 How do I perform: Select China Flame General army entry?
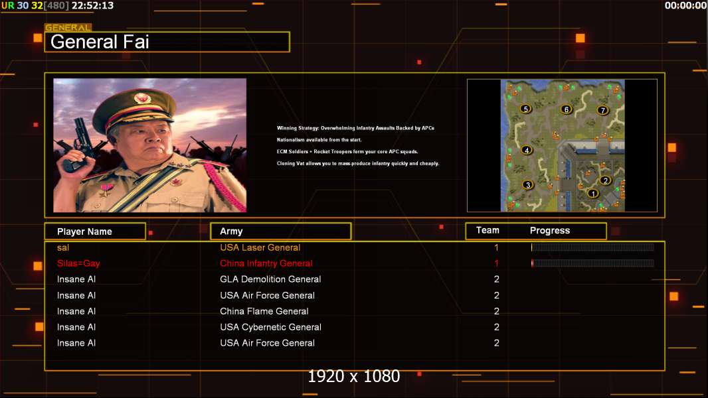264,311
